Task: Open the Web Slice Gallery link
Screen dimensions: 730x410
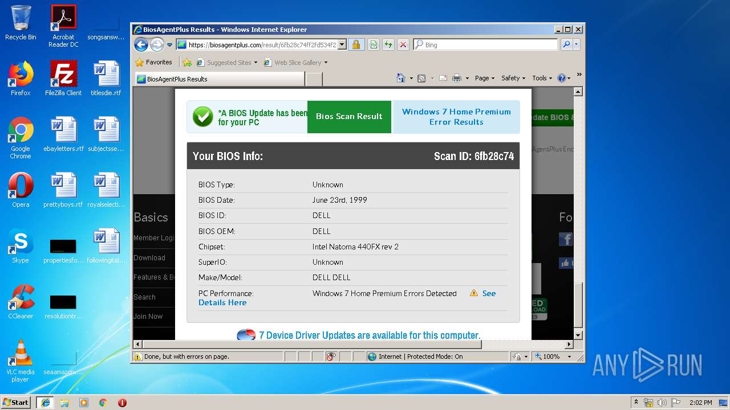Action: coord(295,63)
